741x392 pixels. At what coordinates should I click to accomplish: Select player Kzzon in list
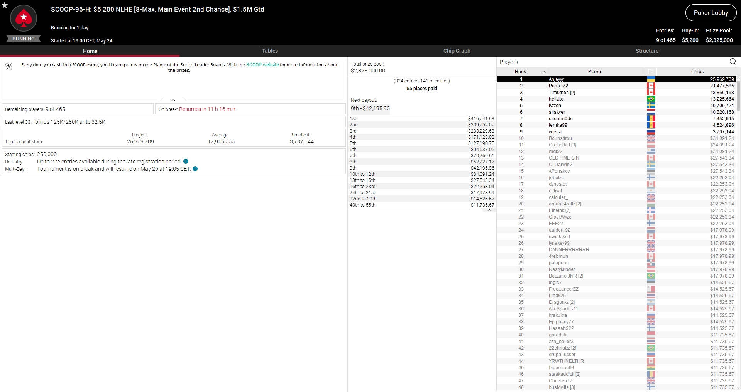click(616, 106)
